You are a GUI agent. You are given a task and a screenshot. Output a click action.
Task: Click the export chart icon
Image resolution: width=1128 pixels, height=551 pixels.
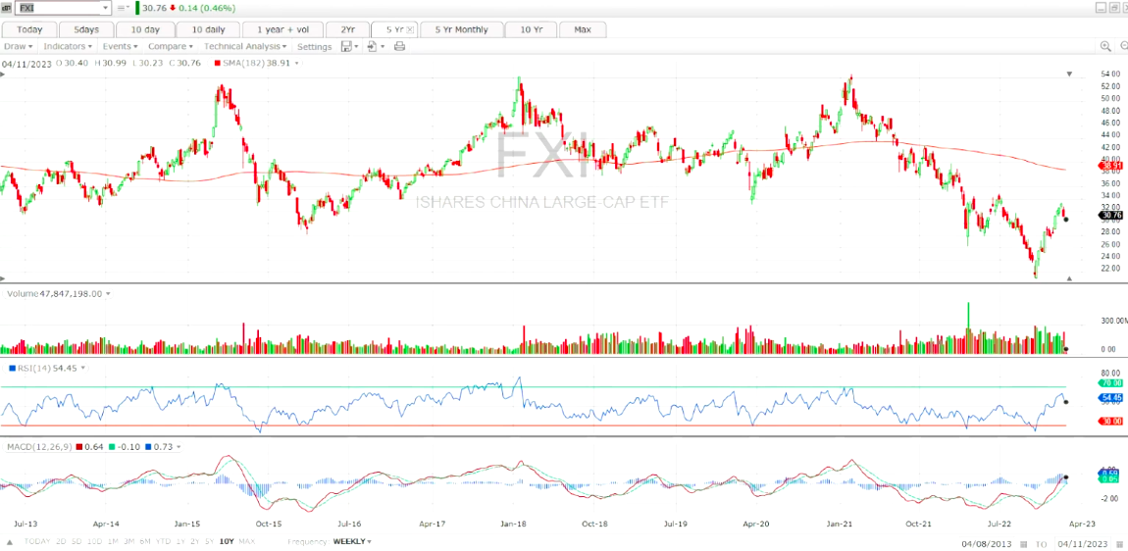click(x=372, y=47)
